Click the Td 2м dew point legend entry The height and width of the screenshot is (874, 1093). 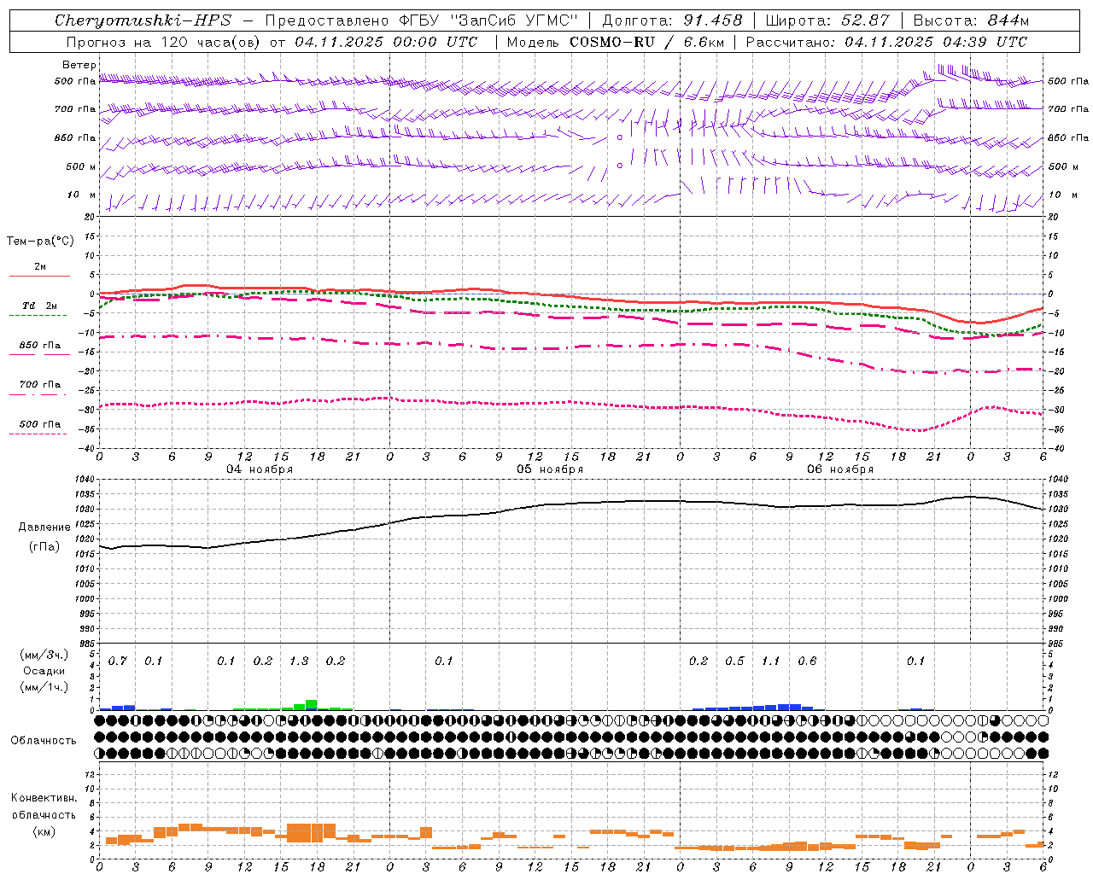(39, 310)
